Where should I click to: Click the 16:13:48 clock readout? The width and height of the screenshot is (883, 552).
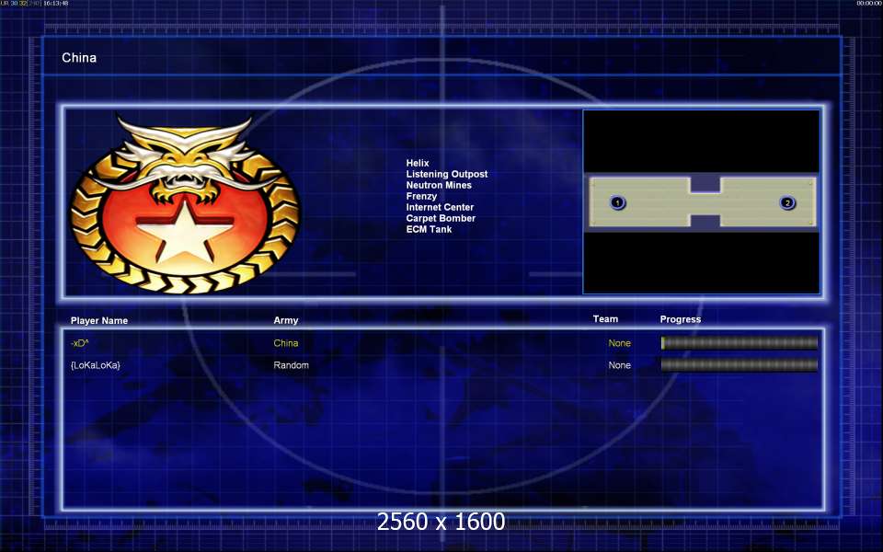tap(56, 4)
